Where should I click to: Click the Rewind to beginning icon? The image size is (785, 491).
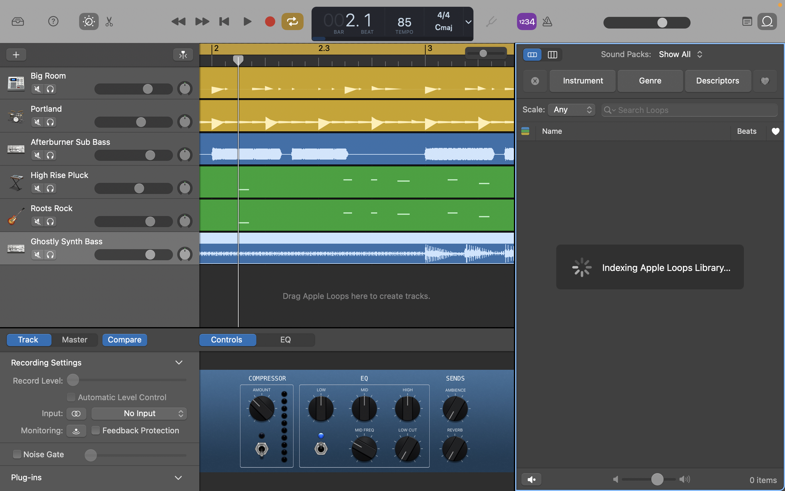pyautogui.click(x=224, y=21)
